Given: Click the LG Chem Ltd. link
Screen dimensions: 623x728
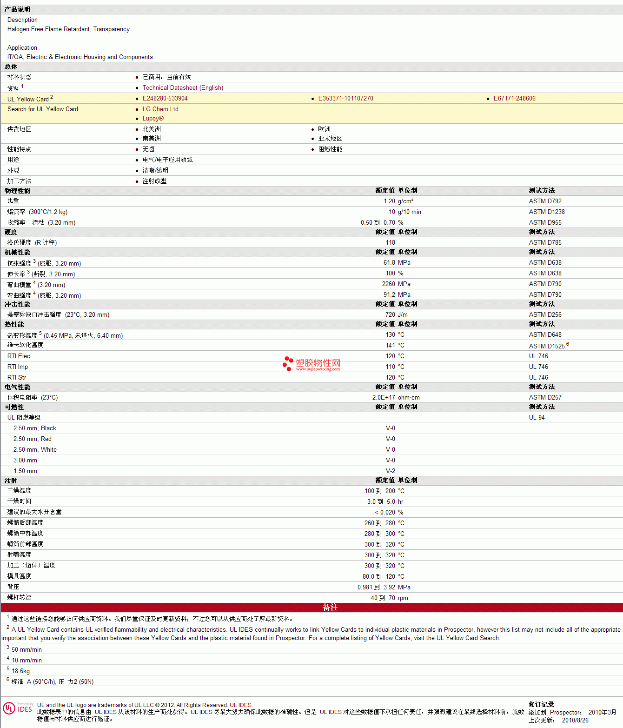Looking at the screenshot, I should click(x=161, y=109).
